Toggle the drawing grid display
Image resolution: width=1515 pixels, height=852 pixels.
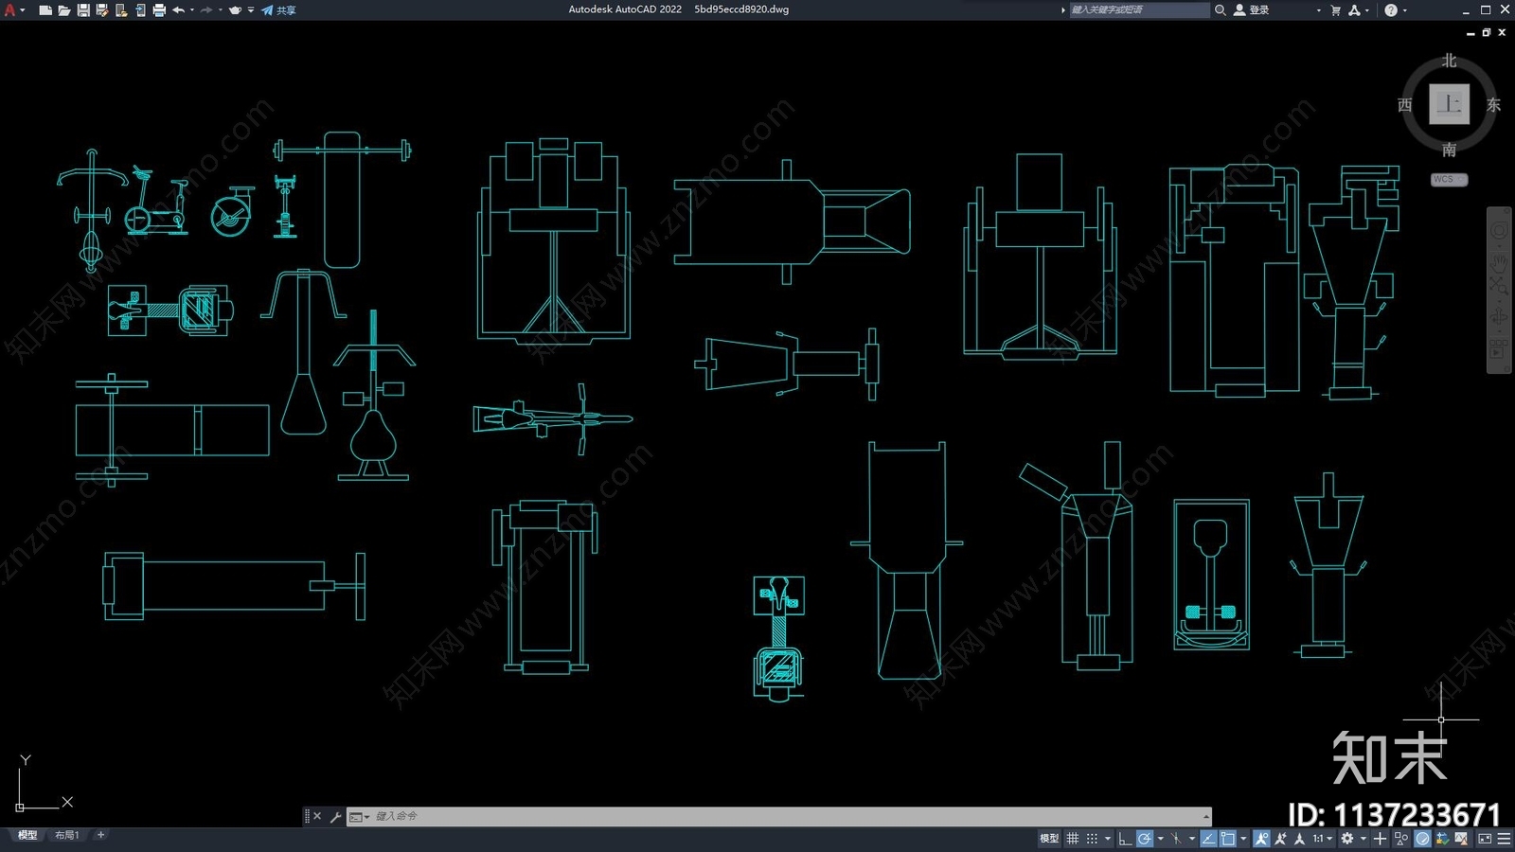(1073, 839)
